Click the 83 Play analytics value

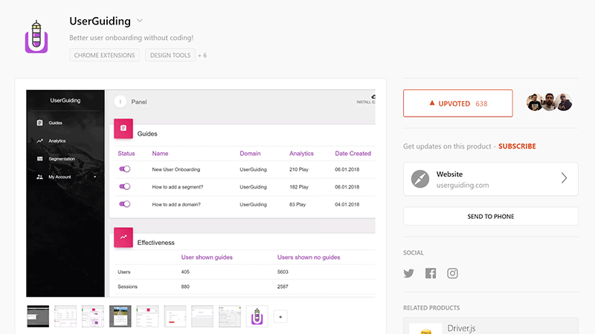click(297, 205)
